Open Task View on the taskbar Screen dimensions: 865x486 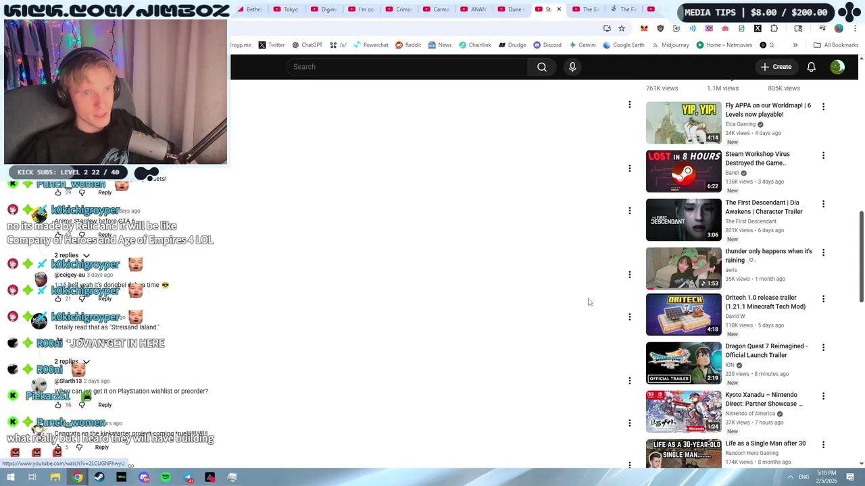[32, 477]
